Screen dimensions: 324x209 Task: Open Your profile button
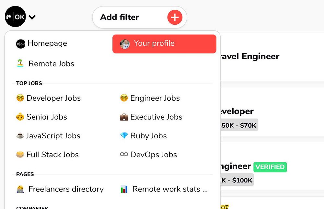[x=164, y=44]
